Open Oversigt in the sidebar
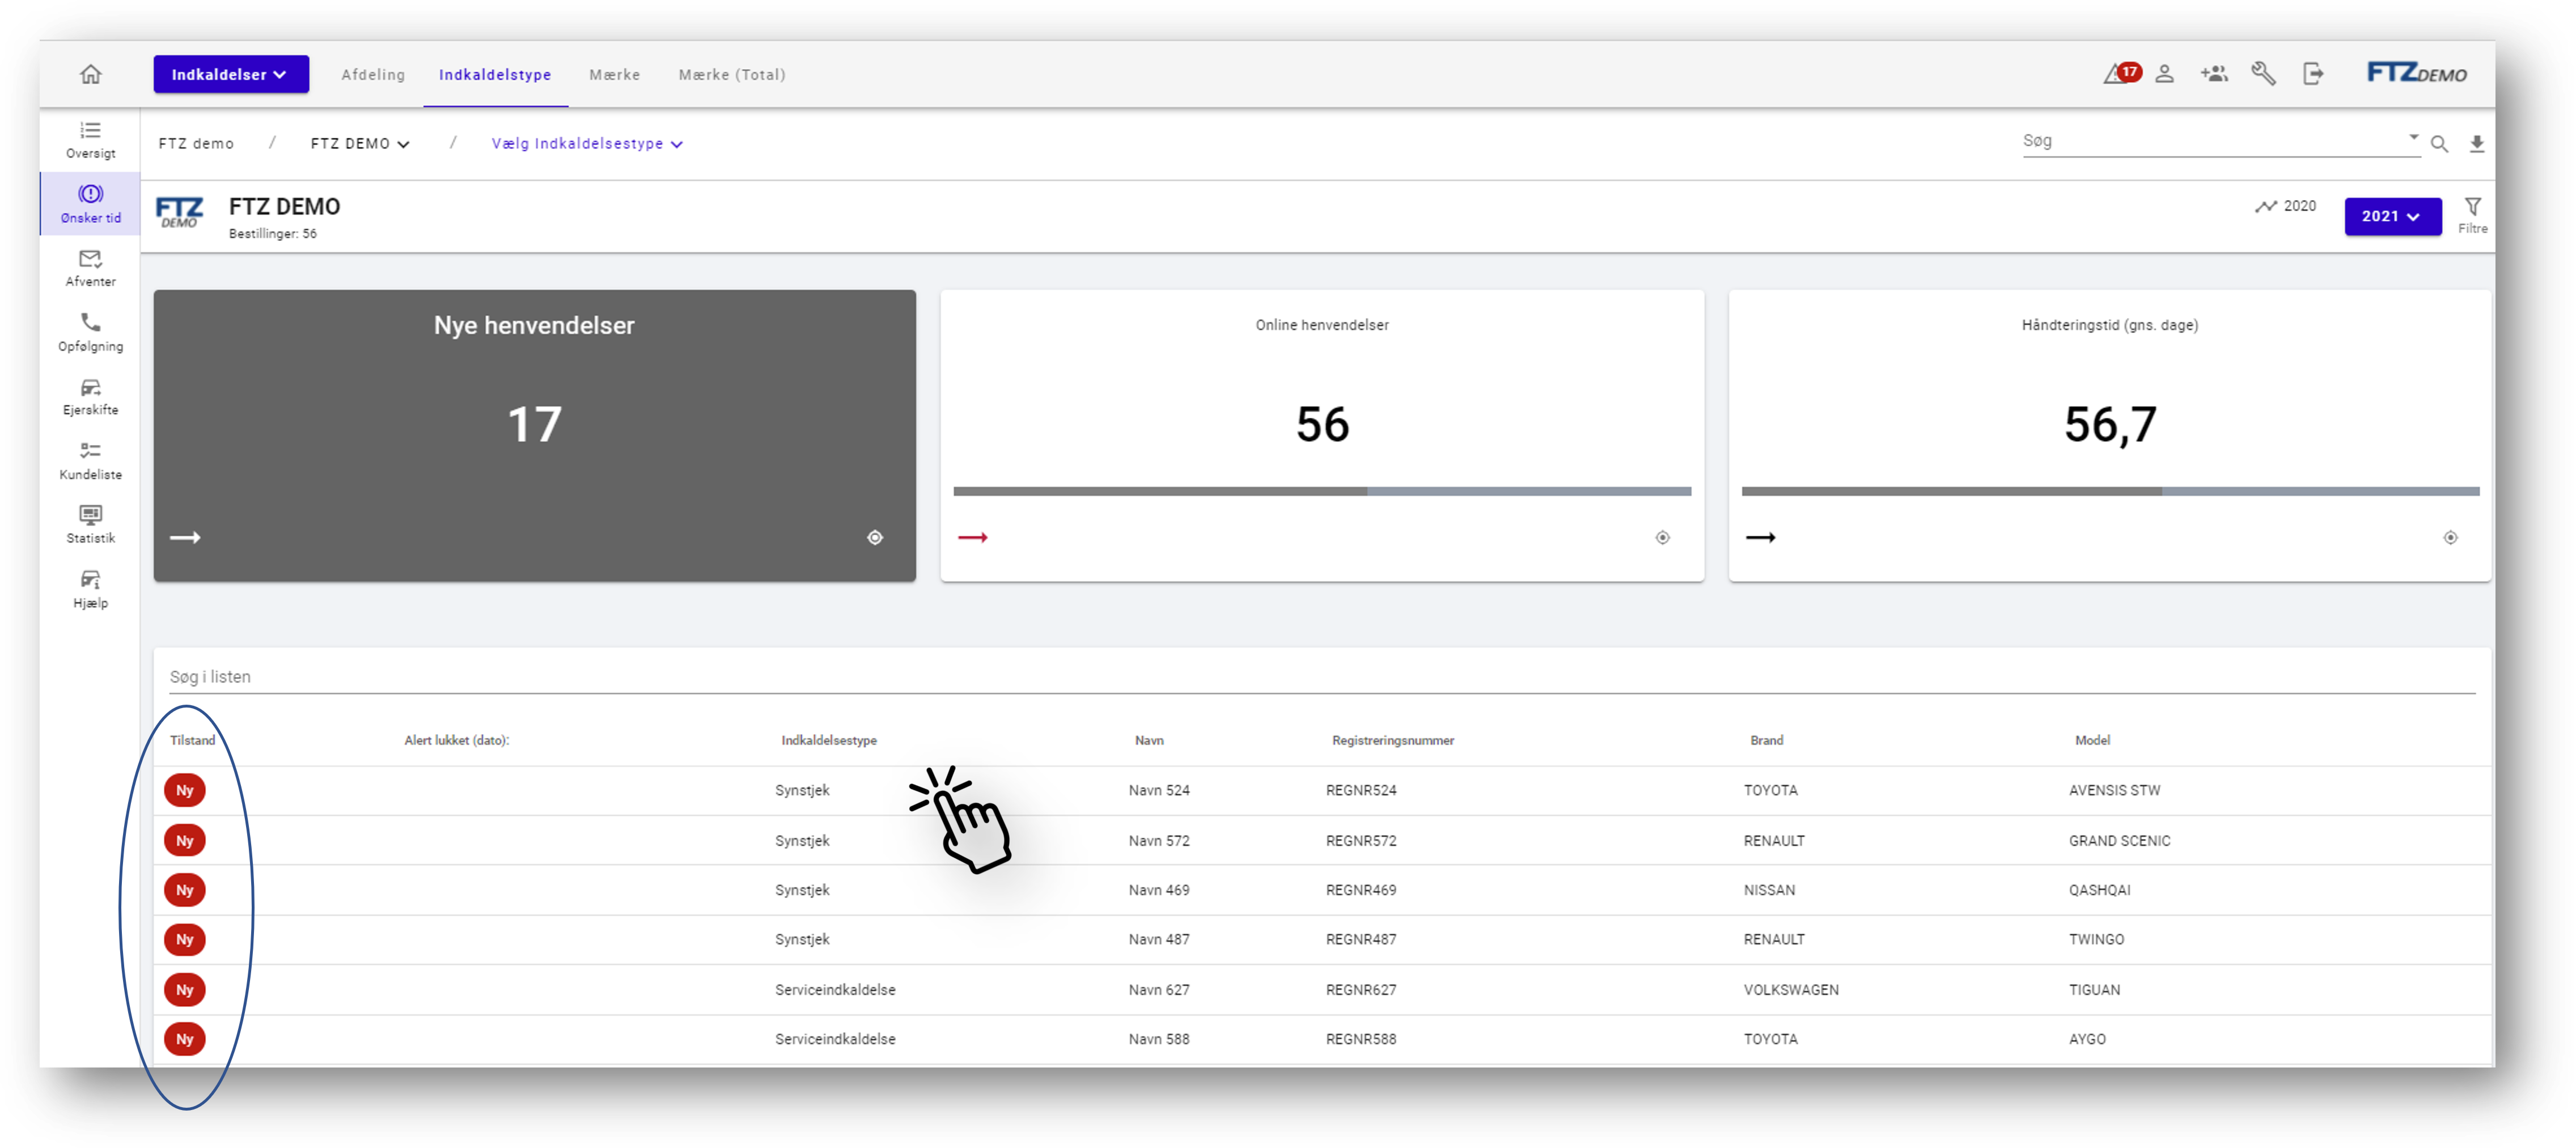 [91, 140]
